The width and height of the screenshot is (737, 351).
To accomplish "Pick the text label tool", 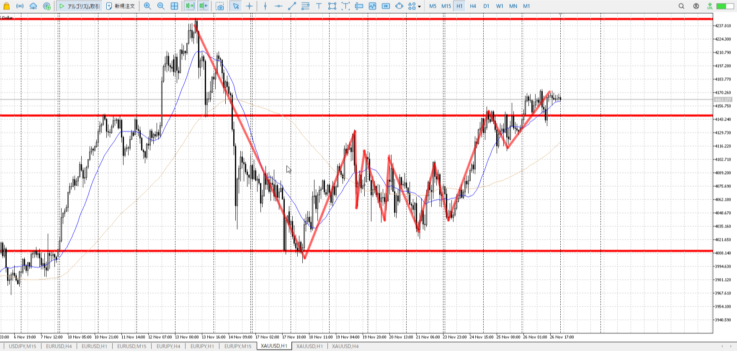I will click(319, 6).
